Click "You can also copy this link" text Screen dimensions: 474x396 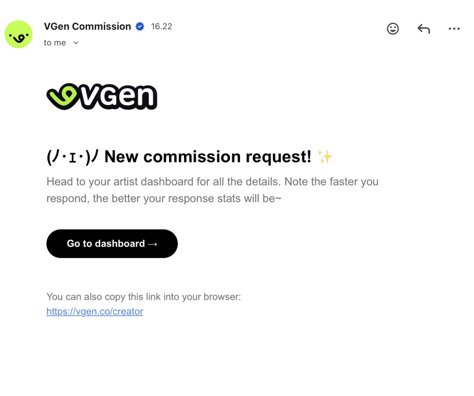[x=143, y=297]
